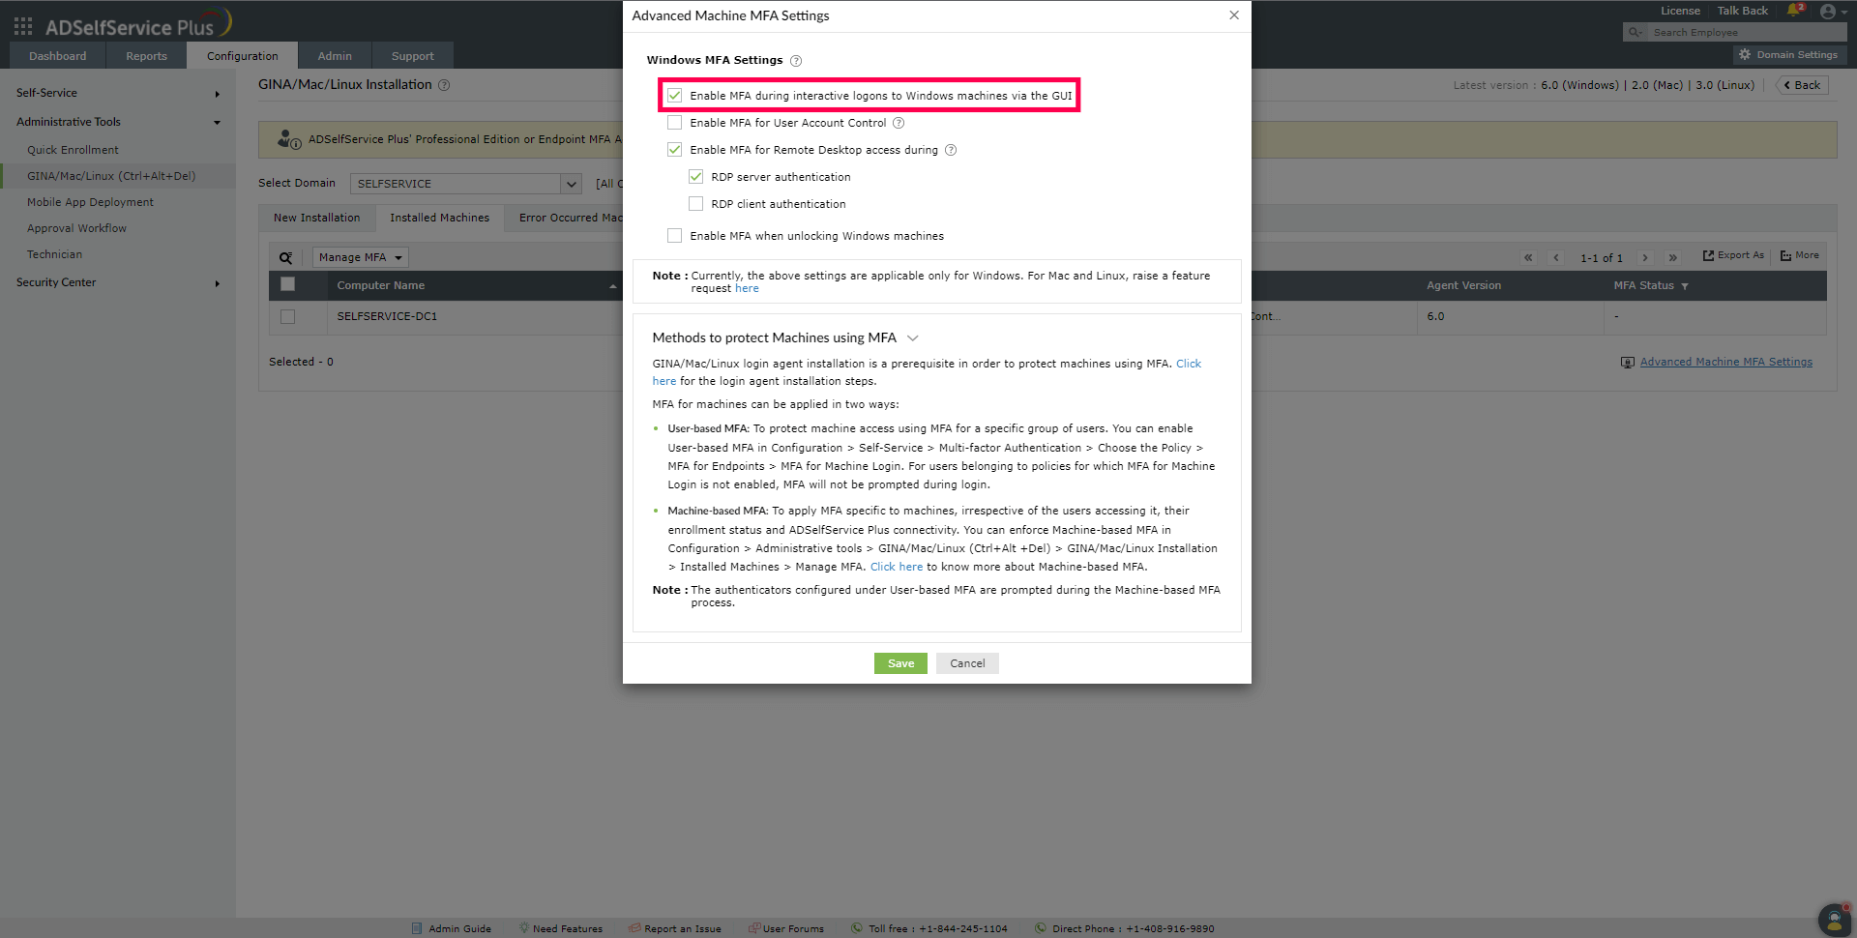Open the License link
This screenshot has width=1857, height=938.
[1680, 11]
